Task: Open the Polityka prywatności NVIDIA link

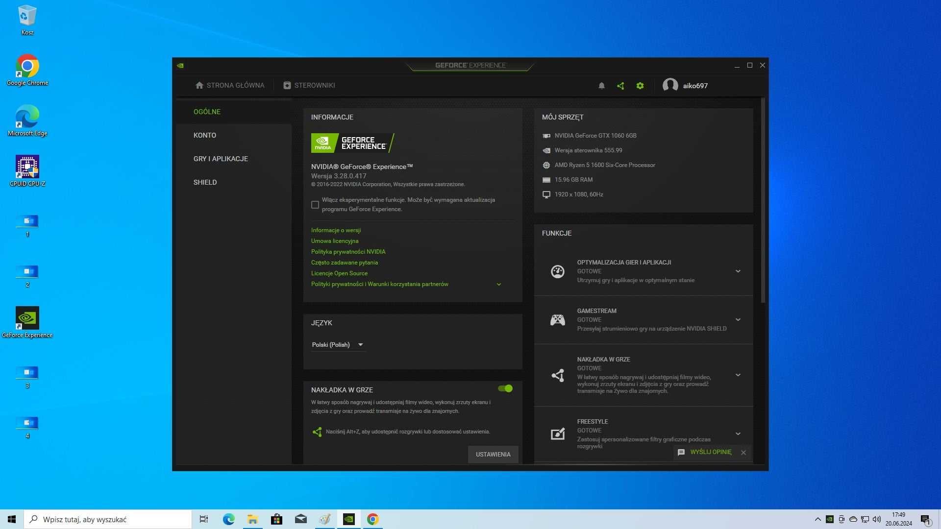Action: pos(348,252)
